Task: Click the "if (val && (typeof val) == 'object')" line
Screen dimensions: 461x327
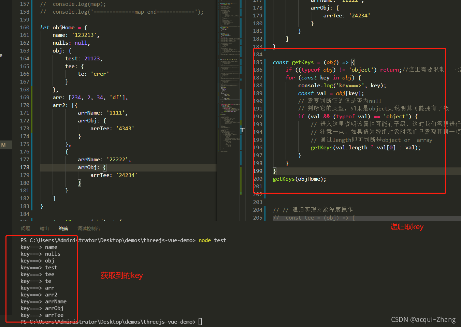Action: [x=358, y=117]
